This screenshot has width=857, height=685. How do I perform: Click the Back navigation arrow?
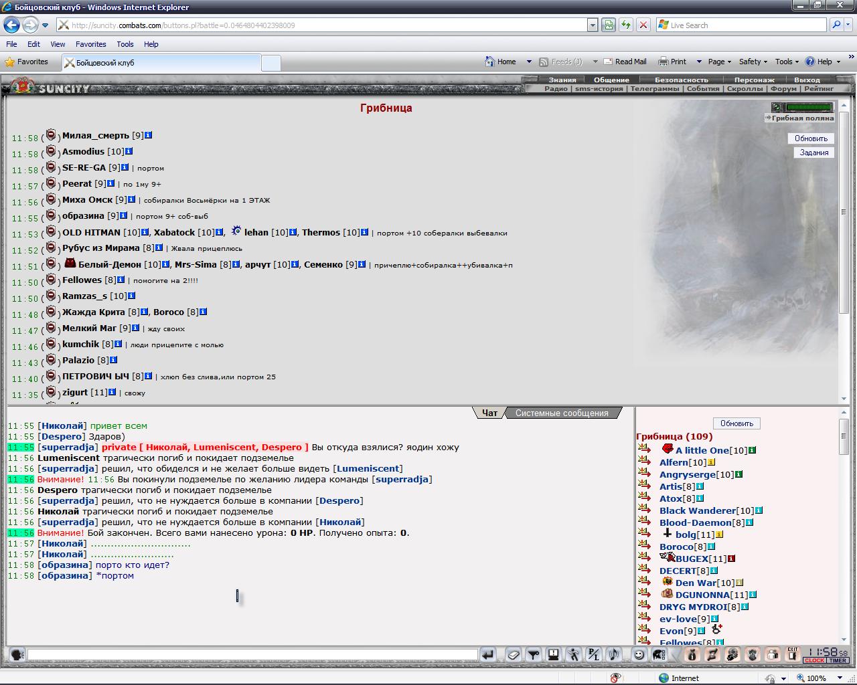(11, 25)
